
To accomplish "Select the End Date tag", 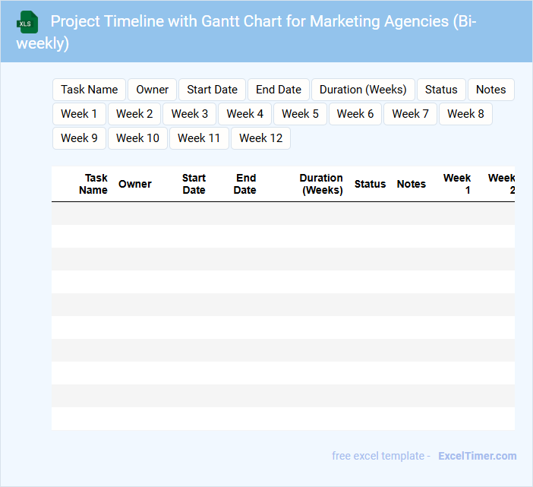I will (x=278, y=90).
